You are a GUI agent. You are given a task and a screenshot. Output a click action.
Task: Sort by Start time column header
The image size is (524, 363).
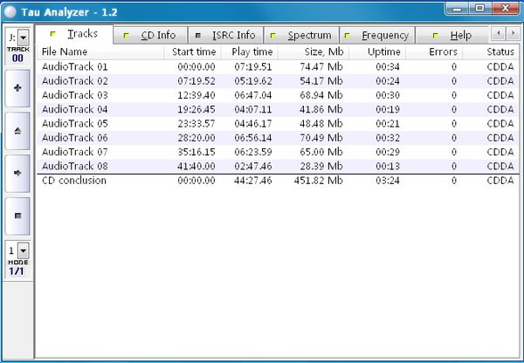tap(192, 52)
